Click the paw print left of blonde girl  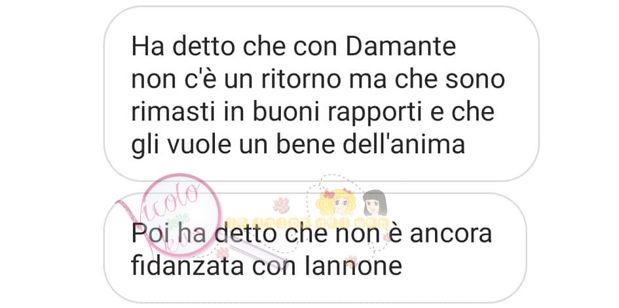281,204
